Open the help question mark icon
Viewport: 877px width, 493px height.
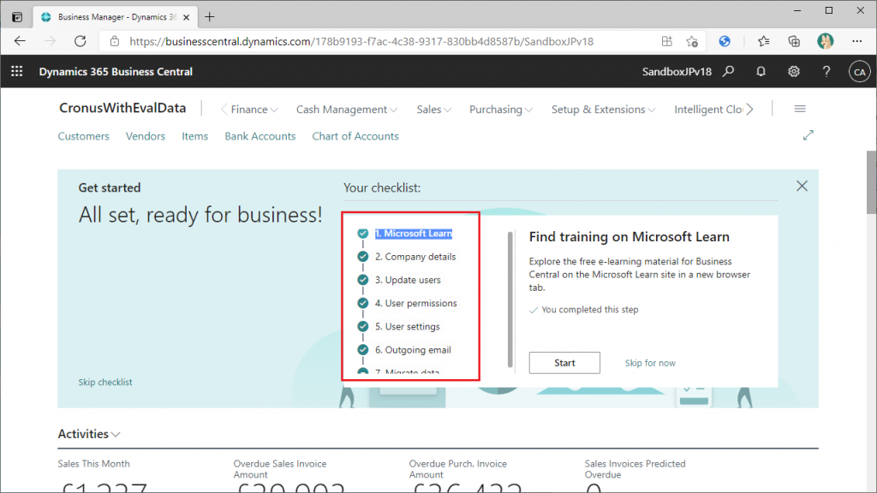click(826, 72)
